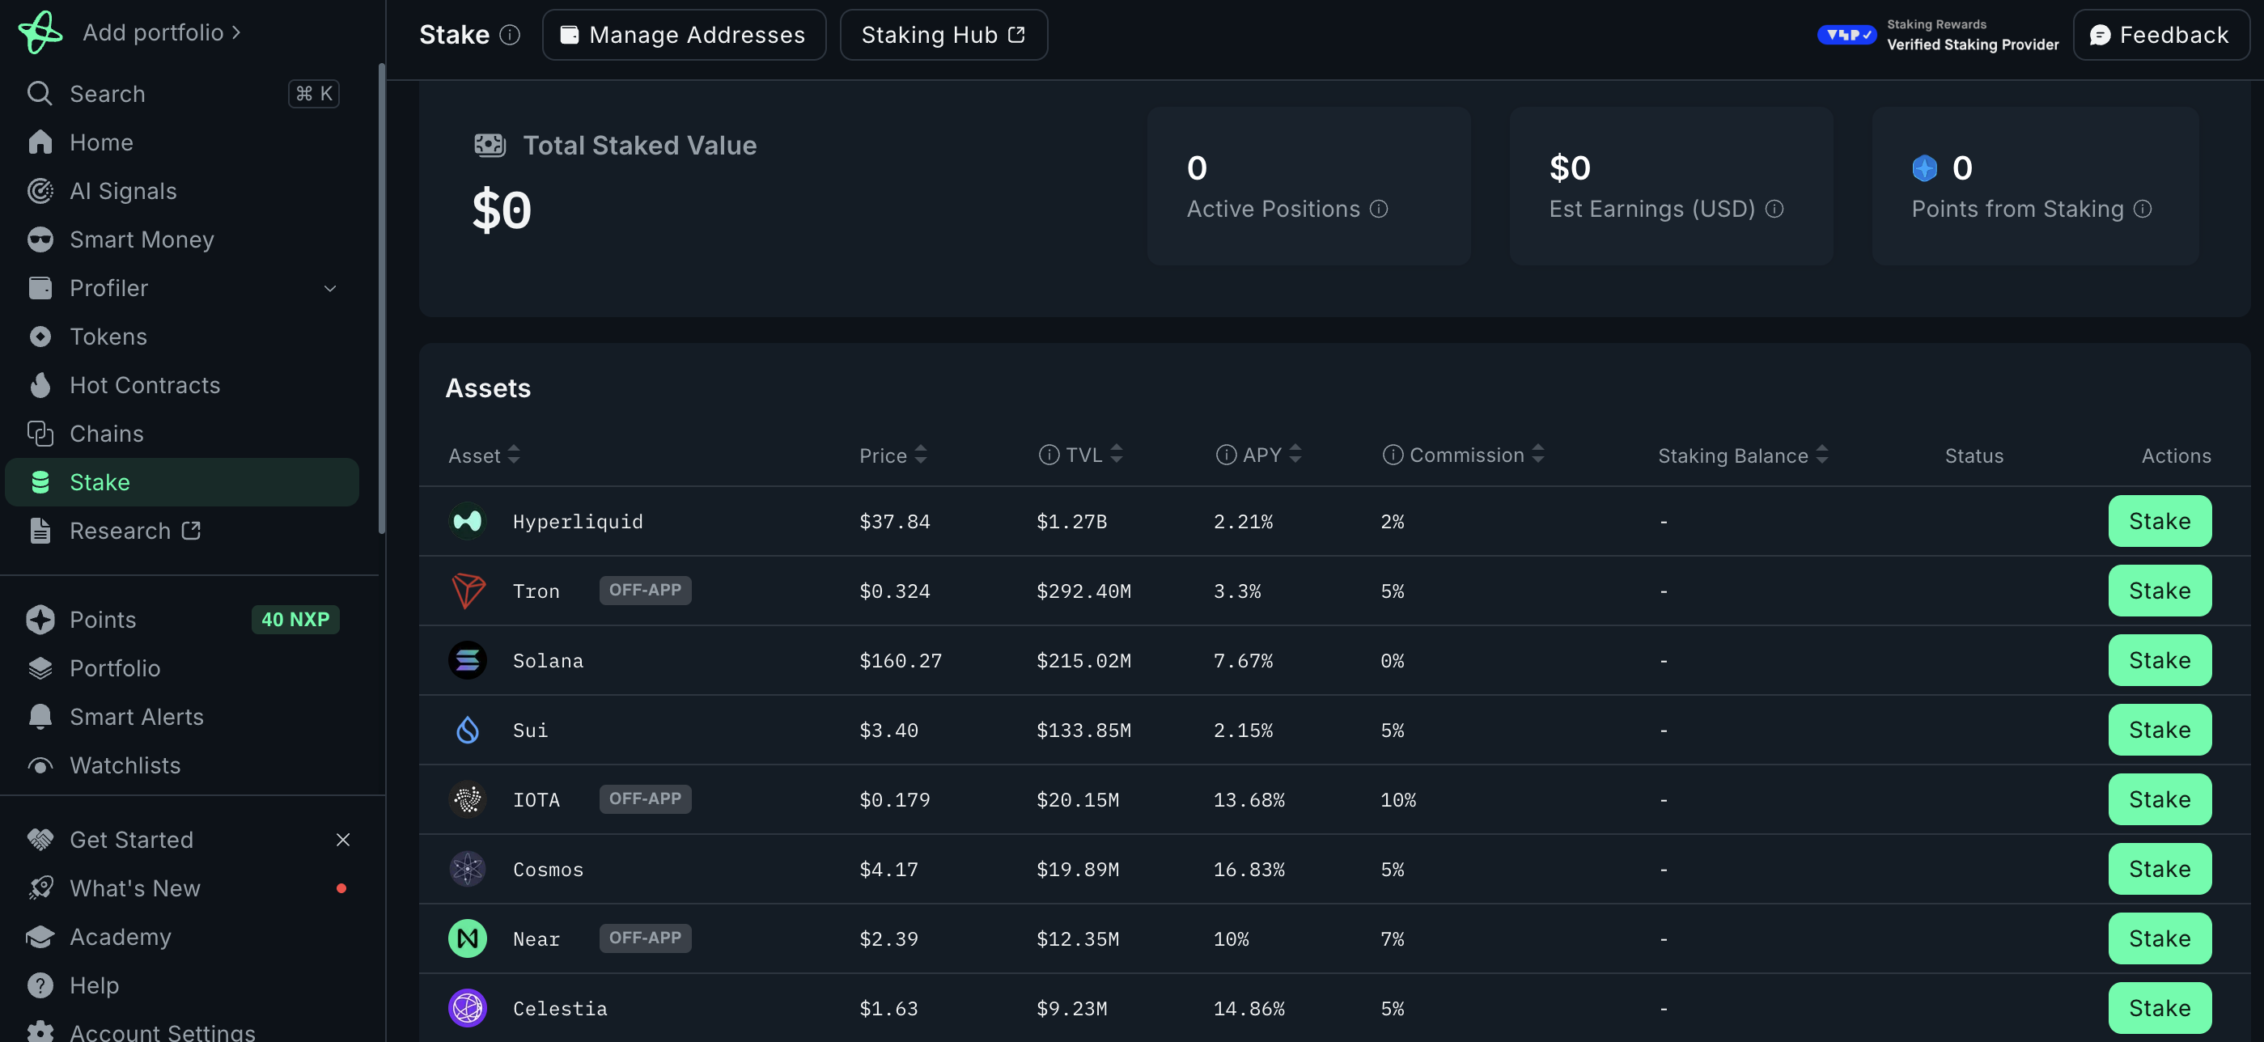Click the Manage Addresses button
2264x1042 pixels.
coord(683,34)
